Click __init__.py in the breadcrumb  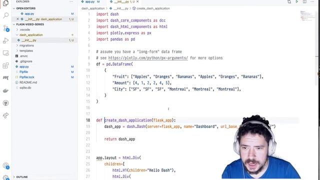(x=120, y=8)
